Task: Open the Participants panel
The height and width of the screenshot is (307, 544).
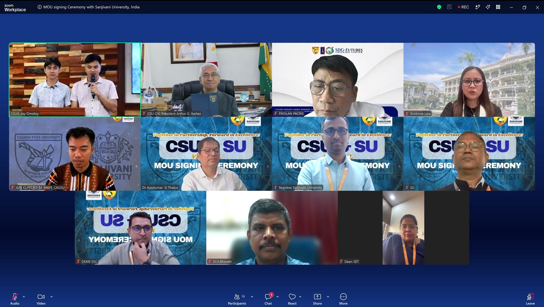Action: click(237, 299)
